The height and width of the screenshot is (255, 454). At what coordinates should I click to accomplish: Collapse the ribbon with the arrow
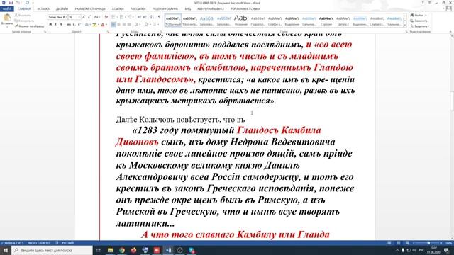click(x=450, y=31)
